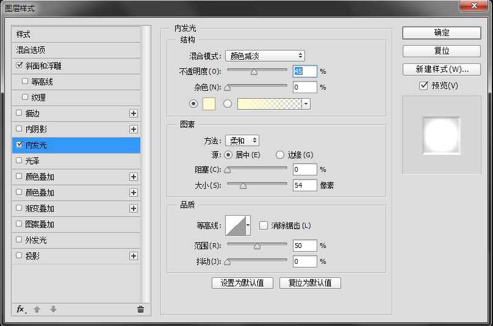Move effect up with the arrow icon
Viewport: 493px width, 326px height.
point(37,310)
